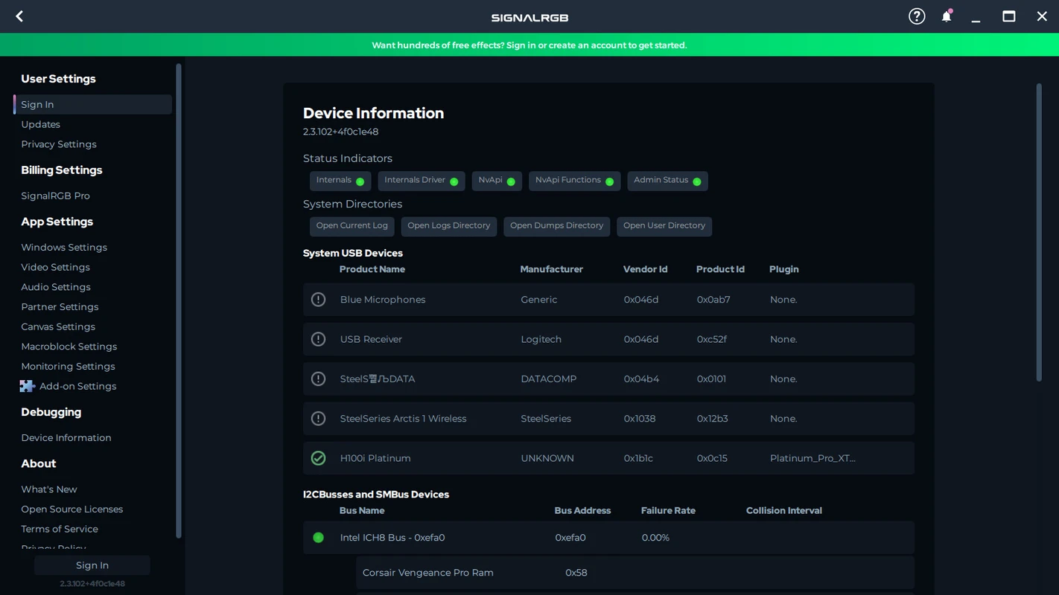Screen dimensions: 1059x595
Task: Click the USB Receiver product name
Action: (x=371, y=339)
